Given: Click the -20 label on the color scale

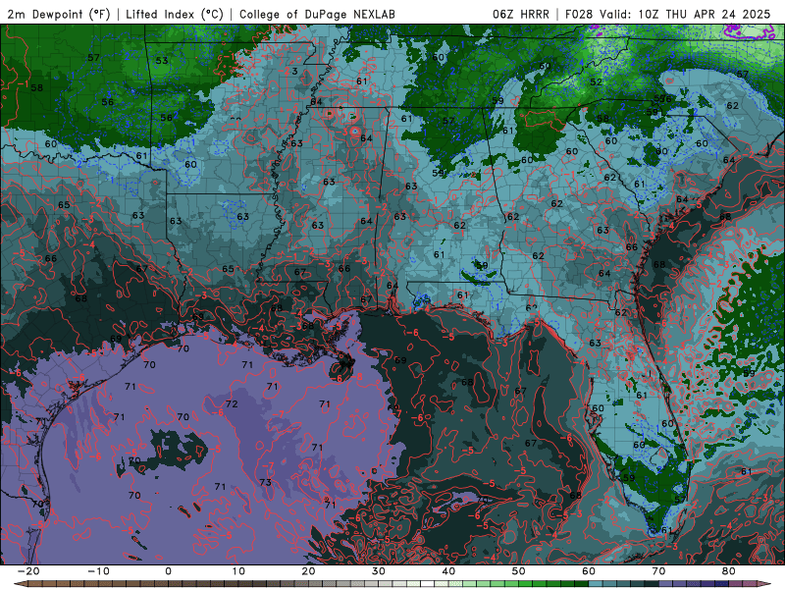Looking at the screenshot, I should point(28,571).
